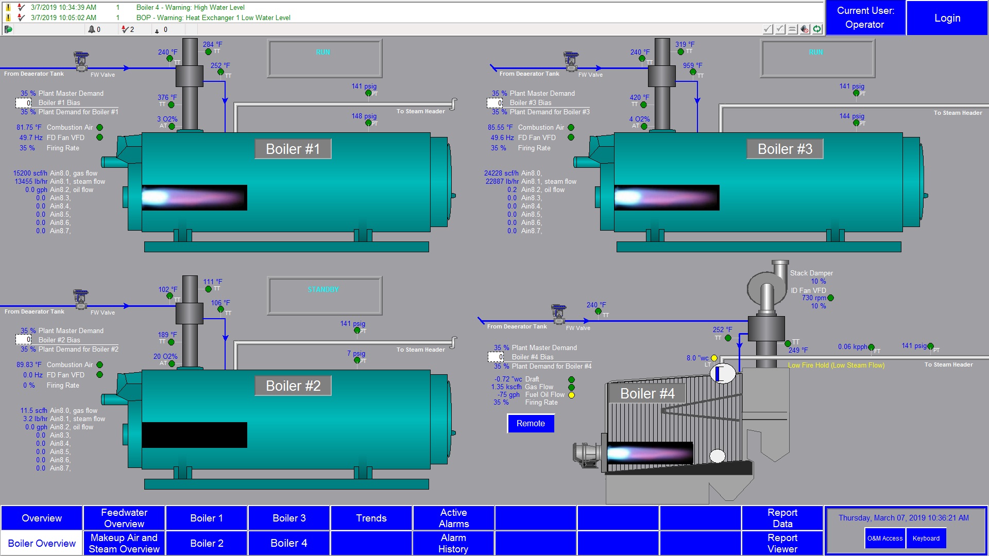Click the acknowledge selected alarm checkmark icon
The width and height of the screenshot is (989, 556).
click(x=768, y=29)
